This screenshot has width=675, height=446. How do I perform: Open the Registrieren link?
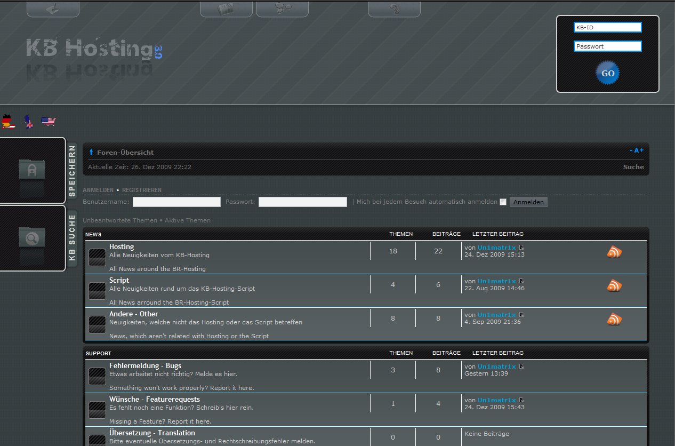click(141, 190)
